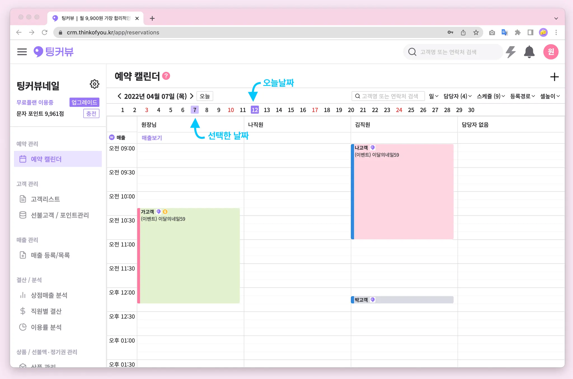Open the hamburger sidebar menu
Viewport: 573px width, 379px height.
click(x=22, y=52)
